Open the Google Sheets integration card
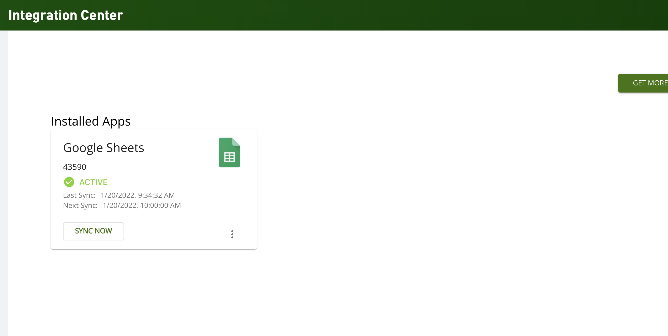The width and height of the screenshot is (668, 336). click(154, 189)
